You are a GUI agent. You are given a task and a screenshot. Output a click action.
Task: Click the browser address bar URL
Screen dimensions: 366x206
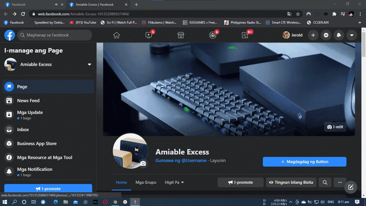tap(84, 14)
